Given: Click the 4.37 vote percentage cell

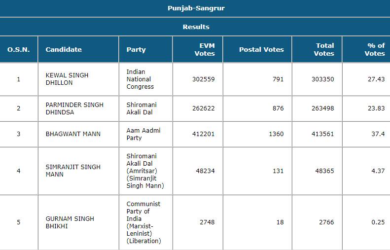Looking at the screenshot, I should point(377,171).
